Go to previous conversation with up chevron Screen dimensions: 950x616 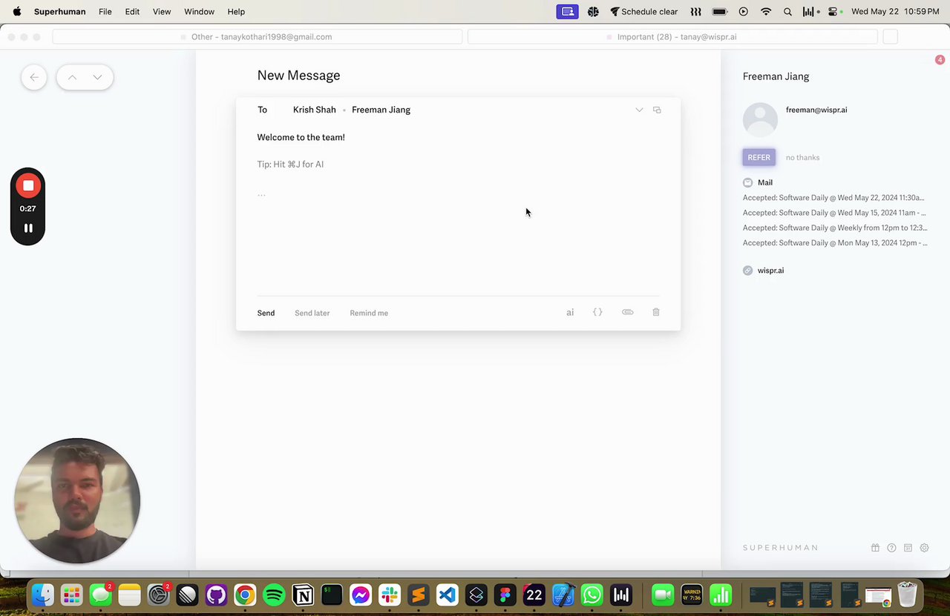[x=72, y=77]
